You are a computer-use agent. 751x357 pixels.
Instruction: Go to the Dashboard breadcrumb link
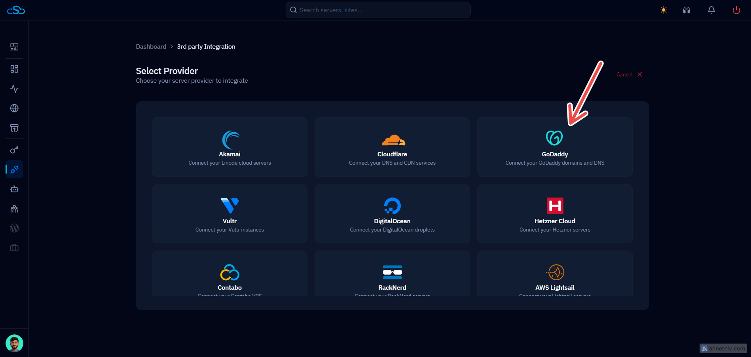pyautogui.click(x=151, y=47)
